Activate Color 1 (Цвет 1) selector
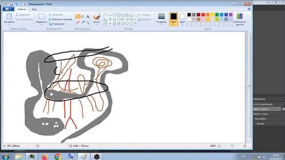This screenshot has width=285, height=160. 174,19
